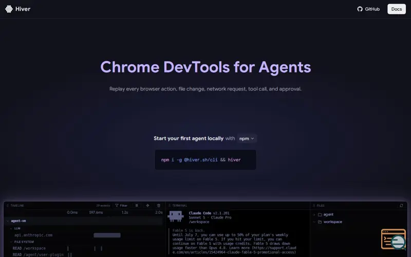Click the 29 events counter
Image resolution: width=411 pixels, height=257 pixels.
click(x=103, y=206)
